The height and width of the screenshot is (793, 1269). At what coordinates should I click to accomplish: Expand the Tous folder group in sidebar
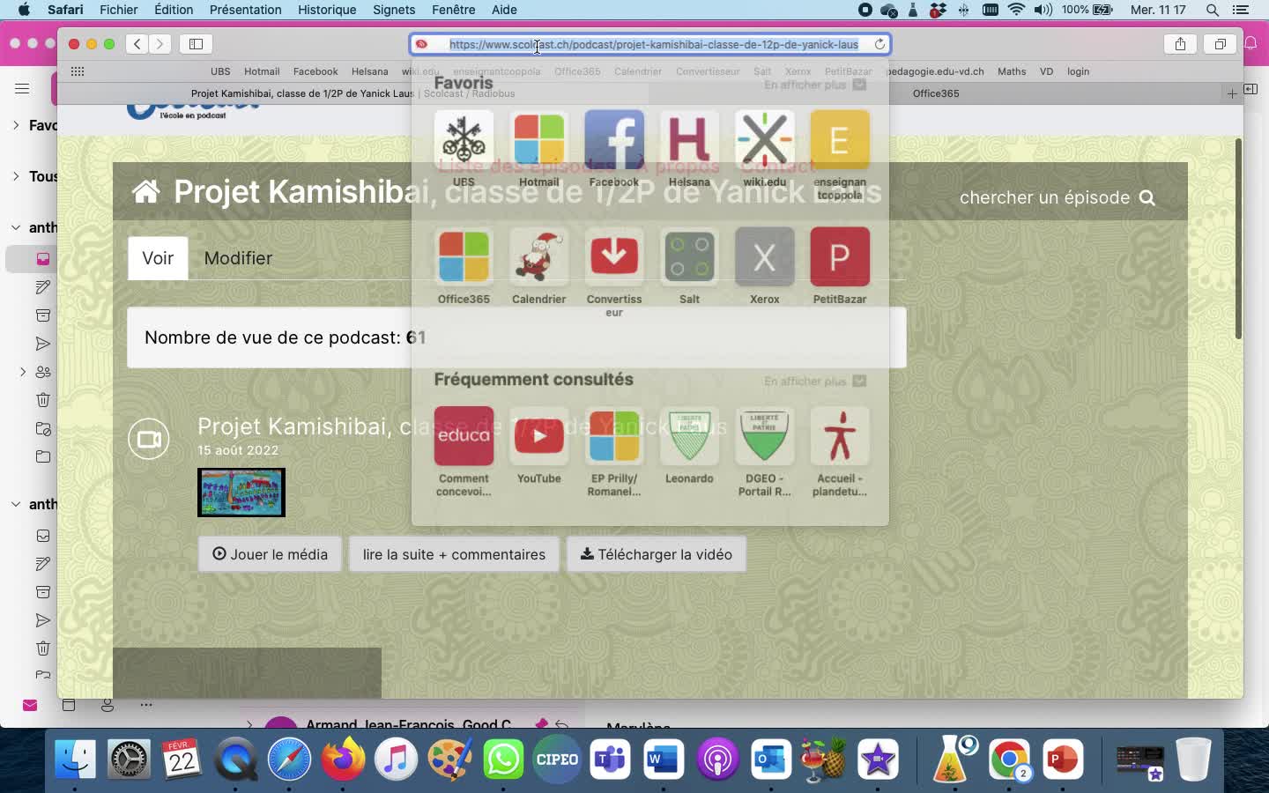tap(16, 176)
